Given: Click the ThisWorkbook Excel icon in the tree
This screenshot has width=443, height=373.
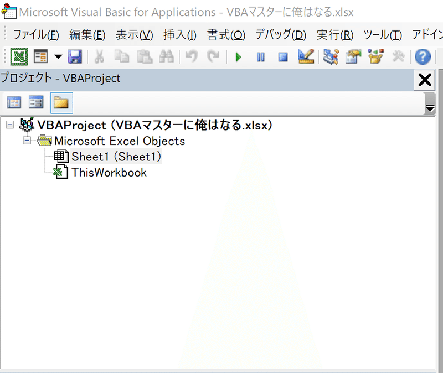Looking at the screenshot, I should [60, 172].
